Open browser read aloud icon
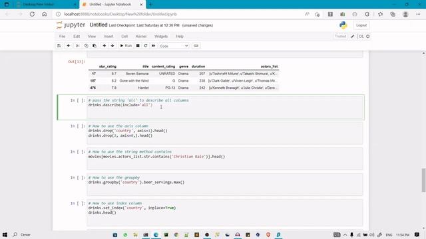The width and height of the screenshot is (426, 239). point(307,14)
